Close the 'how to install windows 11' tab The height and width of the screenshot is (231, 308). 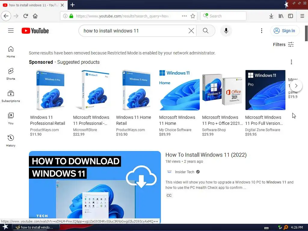[62, 5]
